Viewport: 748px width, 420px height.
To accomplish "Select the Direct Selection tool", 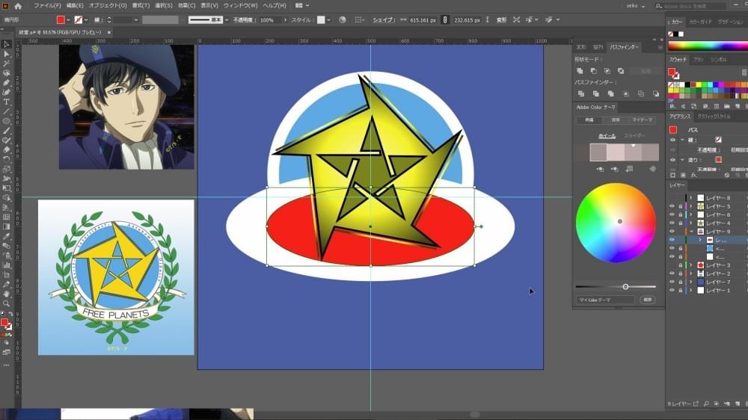I will pos(6,54).
